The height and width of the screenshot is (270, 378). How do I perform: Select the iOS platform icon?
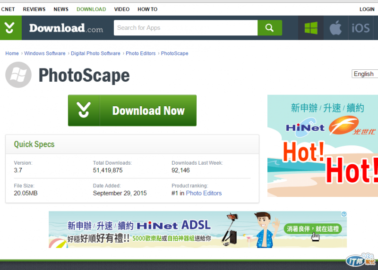tap(361, 28)
